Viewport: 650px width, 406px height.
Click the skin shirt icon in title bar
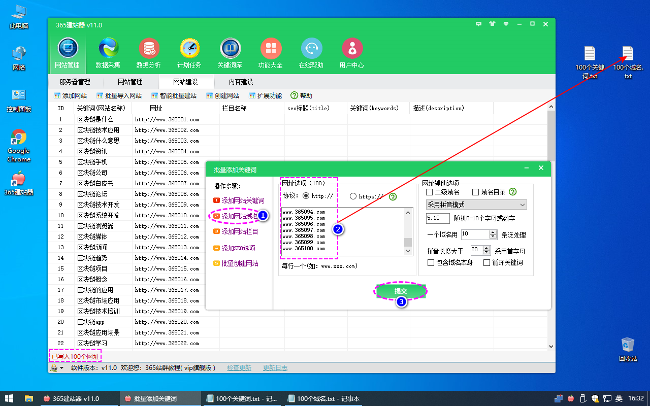tap(492, 24)
